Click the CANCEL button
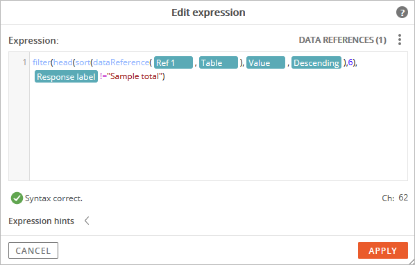415x265 pixels. (33, 250)
